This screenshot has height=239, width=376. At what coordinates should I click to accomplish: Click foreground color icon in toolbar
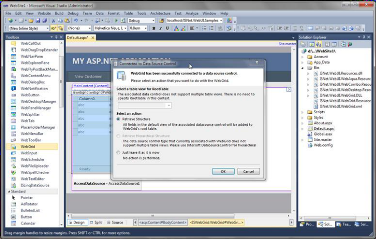click(x=176, y=28)
